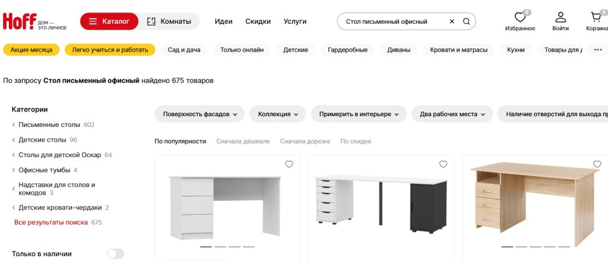Open the Корзина cart icon
The image size is (608, 261).
(597, 21)
